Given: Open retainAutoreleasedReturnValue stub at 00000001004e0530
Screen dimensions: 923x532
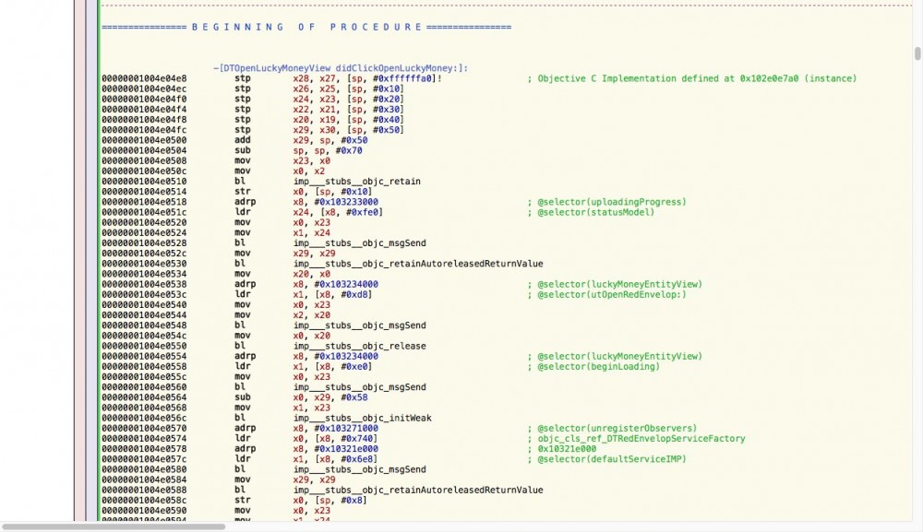Looking at the screenshot, I should coord(418,264).
